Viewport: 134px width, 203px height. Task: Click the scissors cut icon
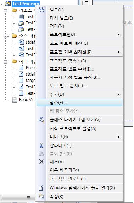coord(41,146)
